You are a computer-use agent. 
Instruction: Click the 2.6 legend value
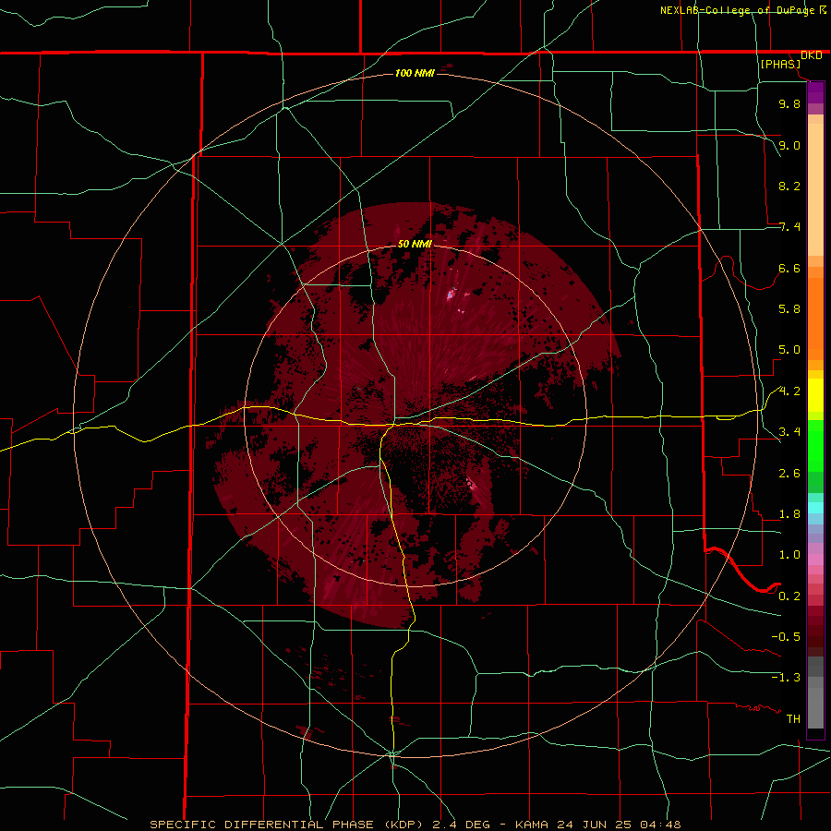pos(789,474)
